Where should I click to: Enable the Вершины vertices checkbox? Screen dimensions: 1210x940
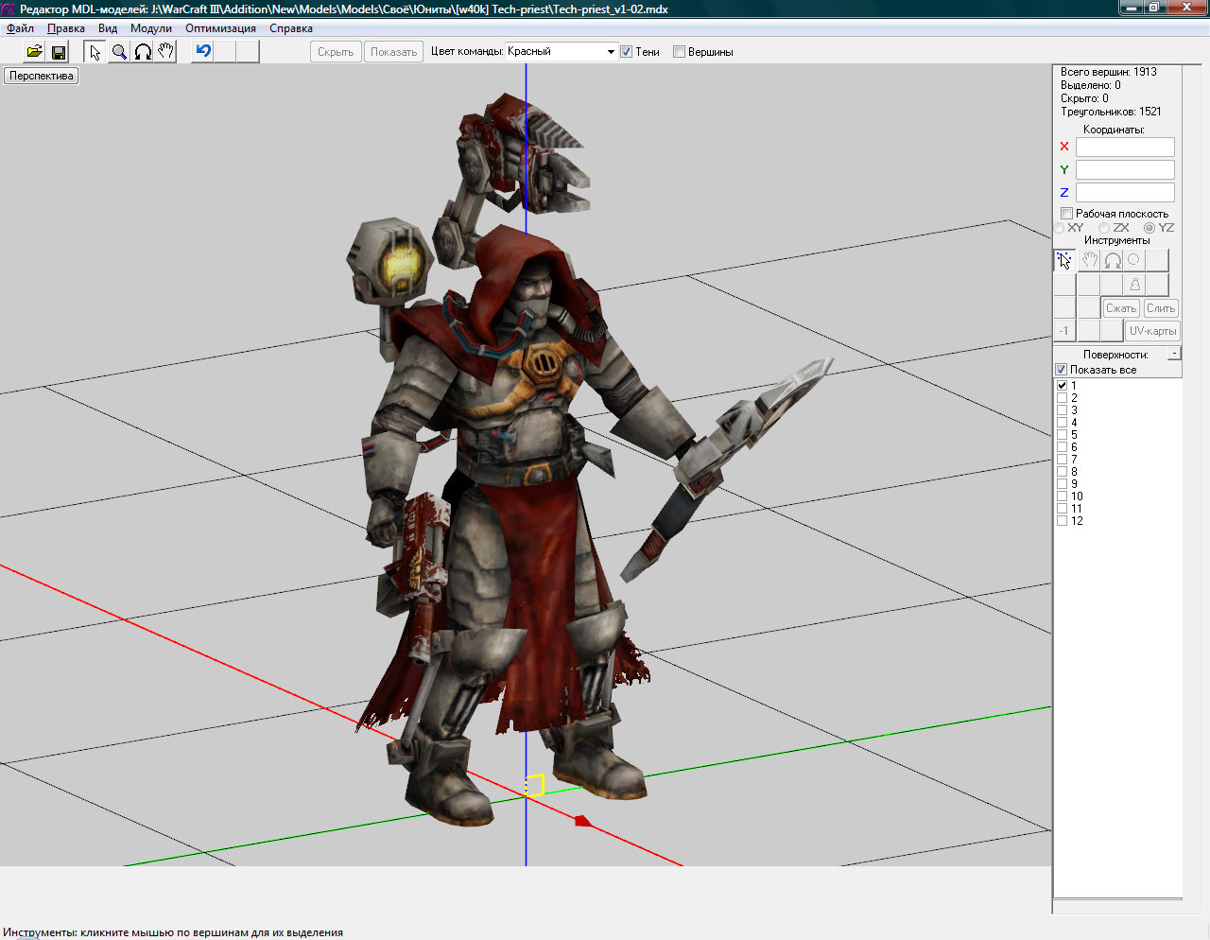pyautogui.click(x=679, y=52)
